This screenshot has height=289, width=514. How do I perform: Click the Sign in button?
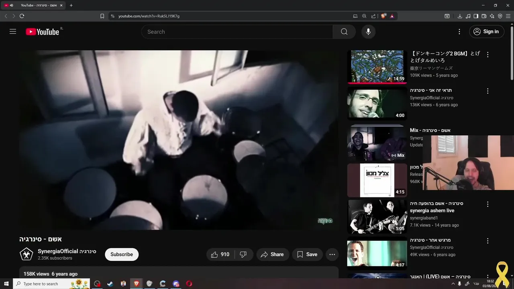click(x=487, y=32)
